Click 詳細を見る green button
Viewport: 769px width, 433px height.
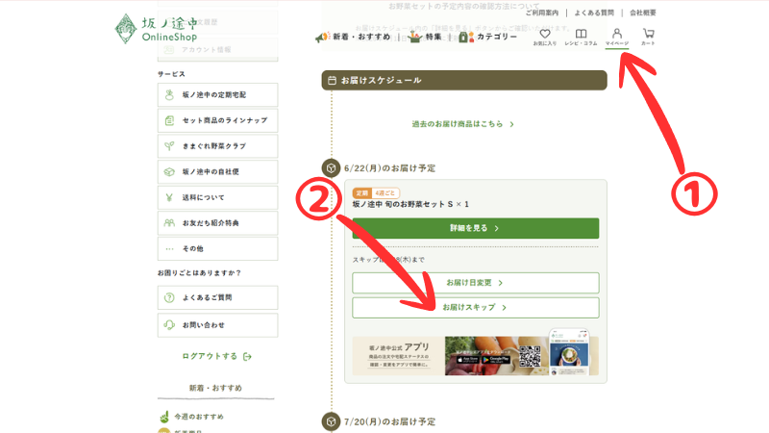tap(476, 228)
